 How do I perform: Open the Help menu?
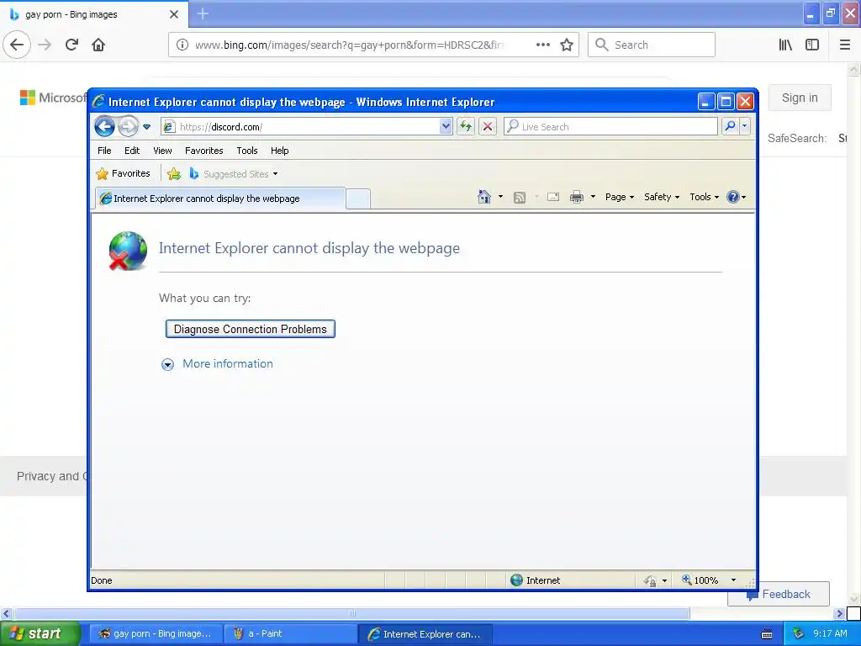pyautogui.click(x=279, y=151)
